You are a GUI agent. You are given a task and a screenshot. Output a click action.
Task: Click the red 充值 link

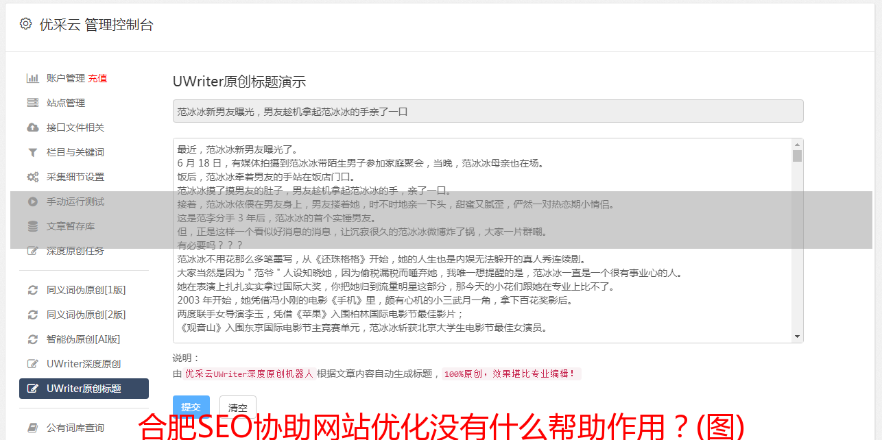[x=97, y=78]
